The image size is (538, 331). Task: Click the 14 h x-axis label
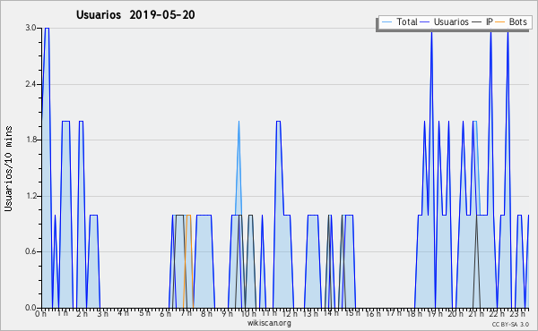point(331,313)
